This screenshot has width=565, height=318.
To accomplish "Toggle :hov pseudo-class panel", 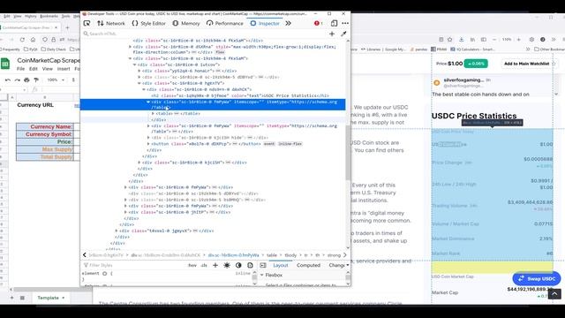I will 192,265.
